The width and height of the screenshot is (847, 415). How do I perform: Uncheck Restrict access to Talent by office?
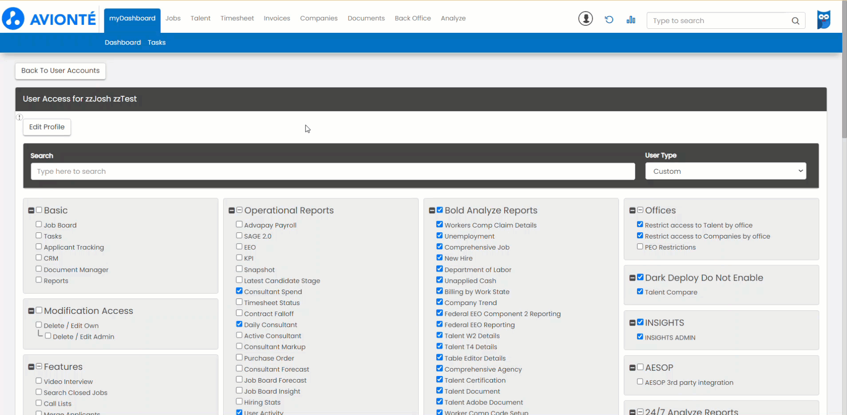(640, 224)
